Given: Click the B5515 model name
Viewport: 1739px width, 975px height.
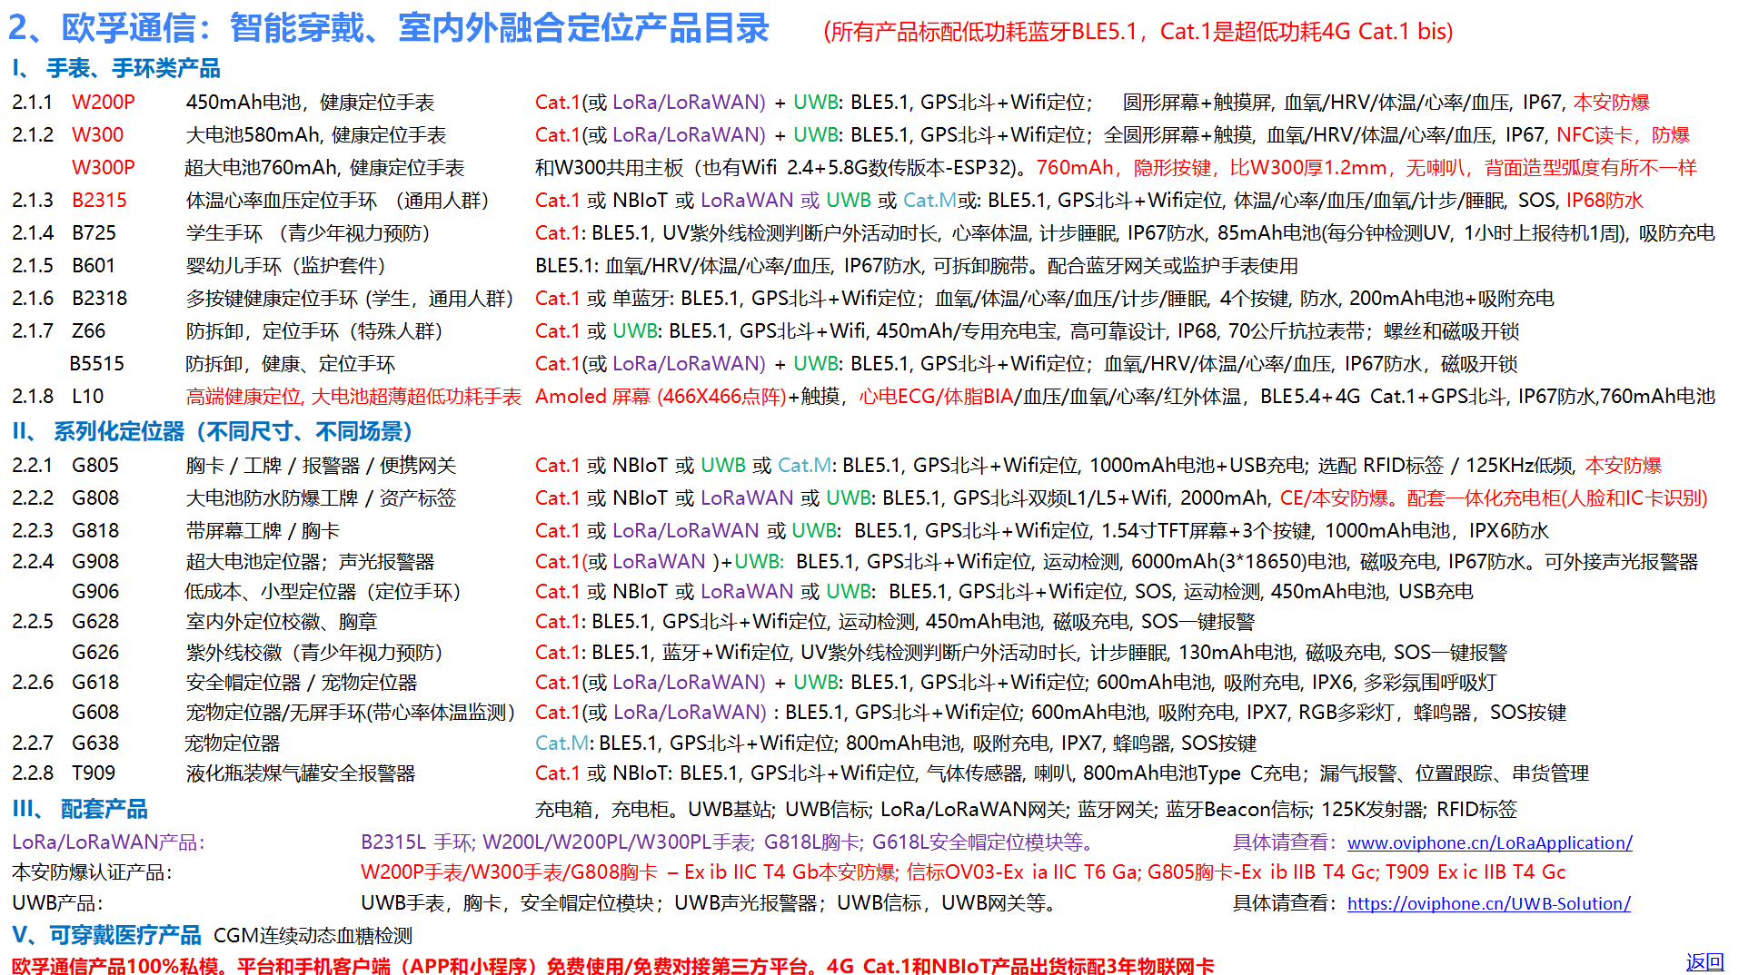Looking at the screenshot, I should coord(97,363).
